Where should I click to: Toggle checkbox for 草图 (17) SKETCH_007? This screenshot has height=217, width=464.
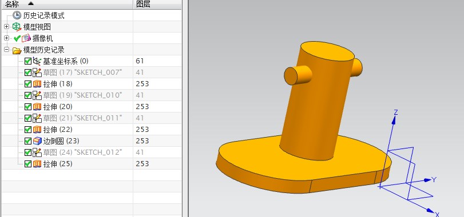pyautogui.click(x=28, y=73)
